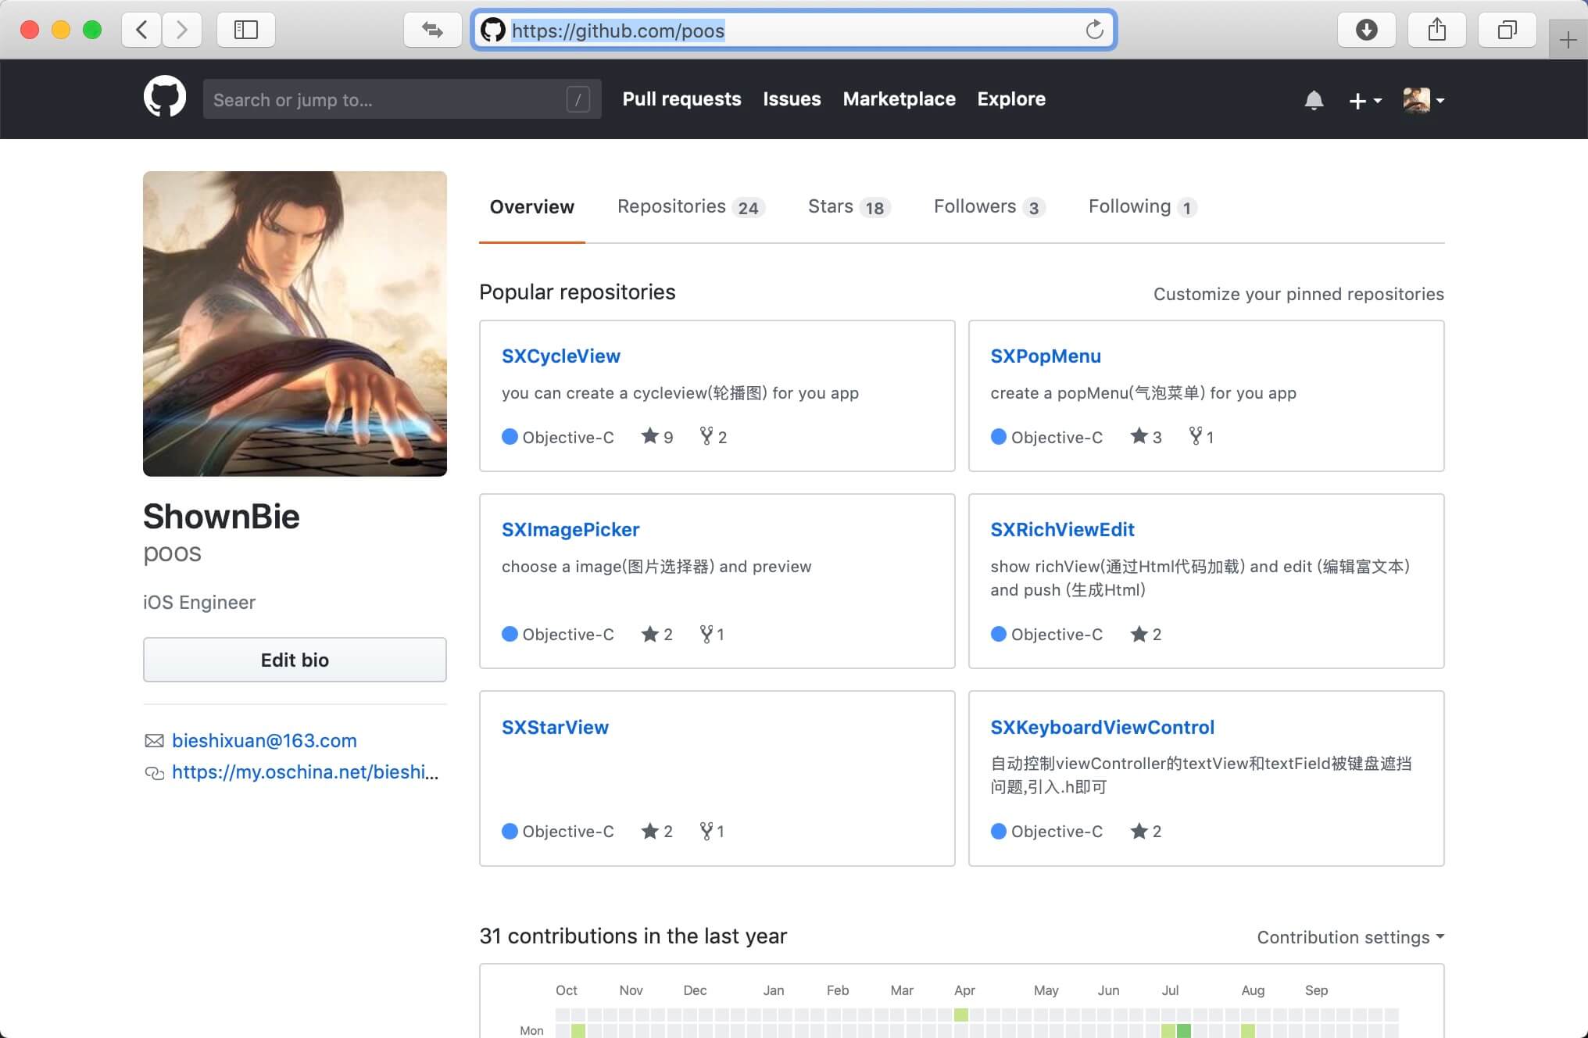Open Explore in header
The image size is (1588, 1038).
tap(1011, 99)
